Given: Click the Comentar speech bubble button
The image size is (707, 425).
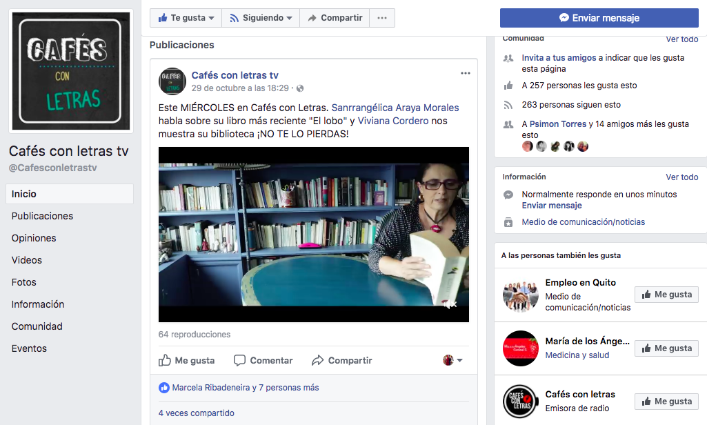Looking at the screenshot, I should 263,360.
